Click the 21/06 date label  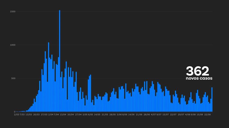pos(139,115)
